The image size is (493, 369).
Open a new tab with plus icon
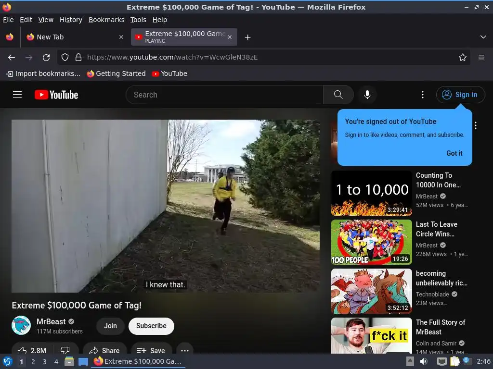(x=247, y=37)
